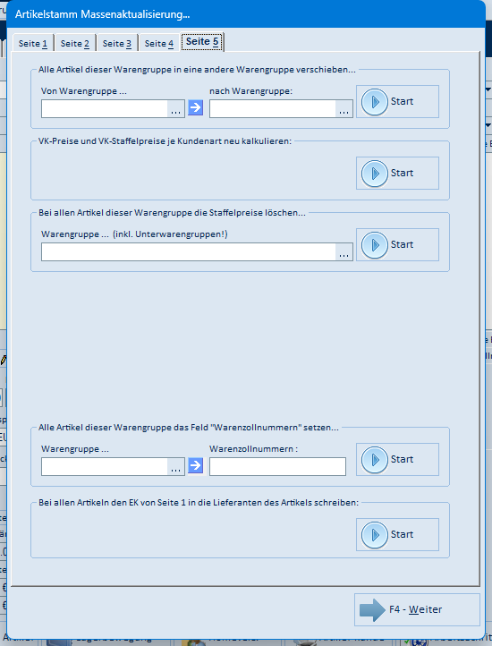
Task: Go to the Seite 4 tab
Action: pyautogui.click(x=159, y=43)
